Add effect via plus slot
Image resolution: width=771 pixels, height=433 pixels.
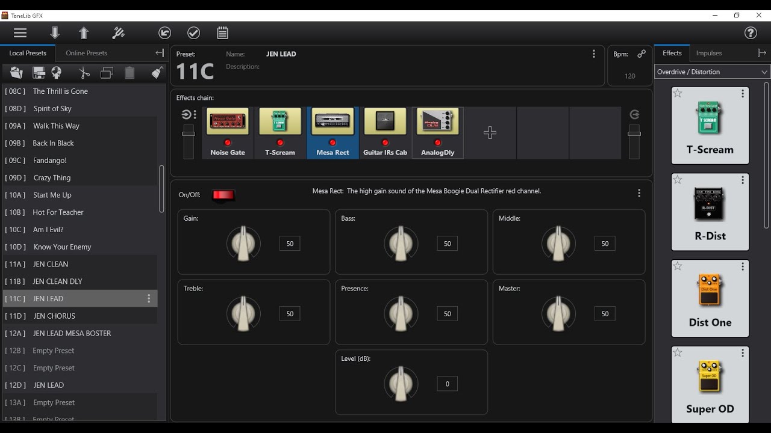pyautogui.click(x=490, y=132)
